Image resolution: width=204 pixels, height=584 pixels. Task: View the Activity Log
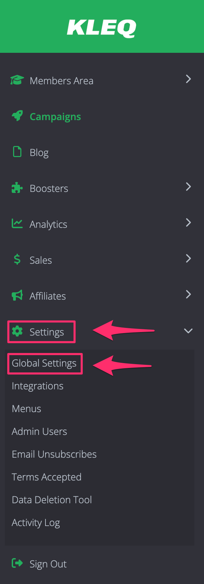click(x=36, y=523)
